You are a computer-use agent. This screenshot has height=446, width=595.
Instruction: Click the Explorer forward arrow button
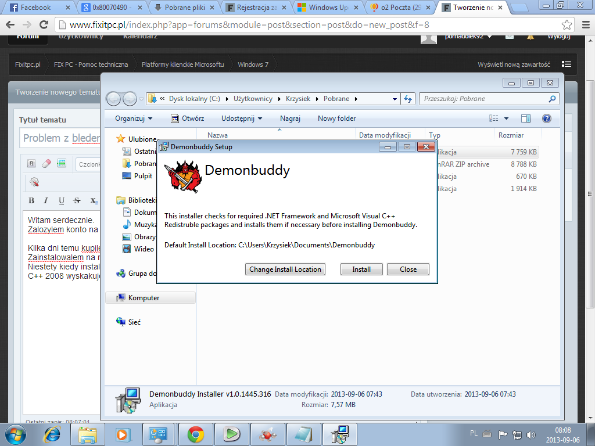click(x=130, y=99)
